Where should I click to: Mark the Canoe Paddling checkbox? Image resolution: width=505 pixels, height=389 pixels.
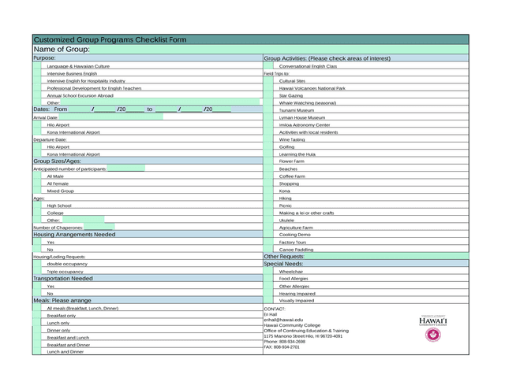point(269,249)
